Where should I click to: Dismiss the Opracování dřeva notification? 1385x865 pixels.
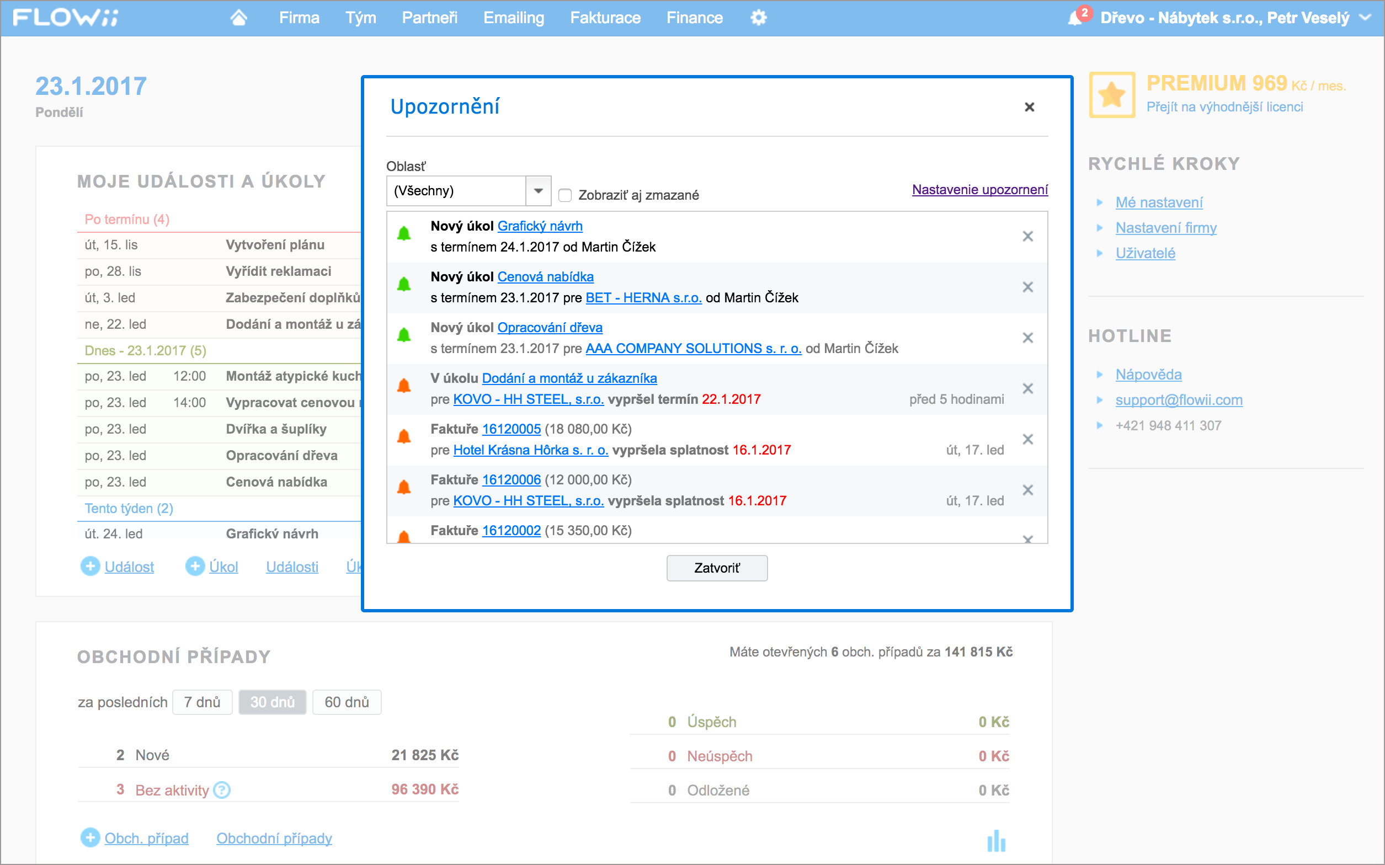[x=1027, y=338]
